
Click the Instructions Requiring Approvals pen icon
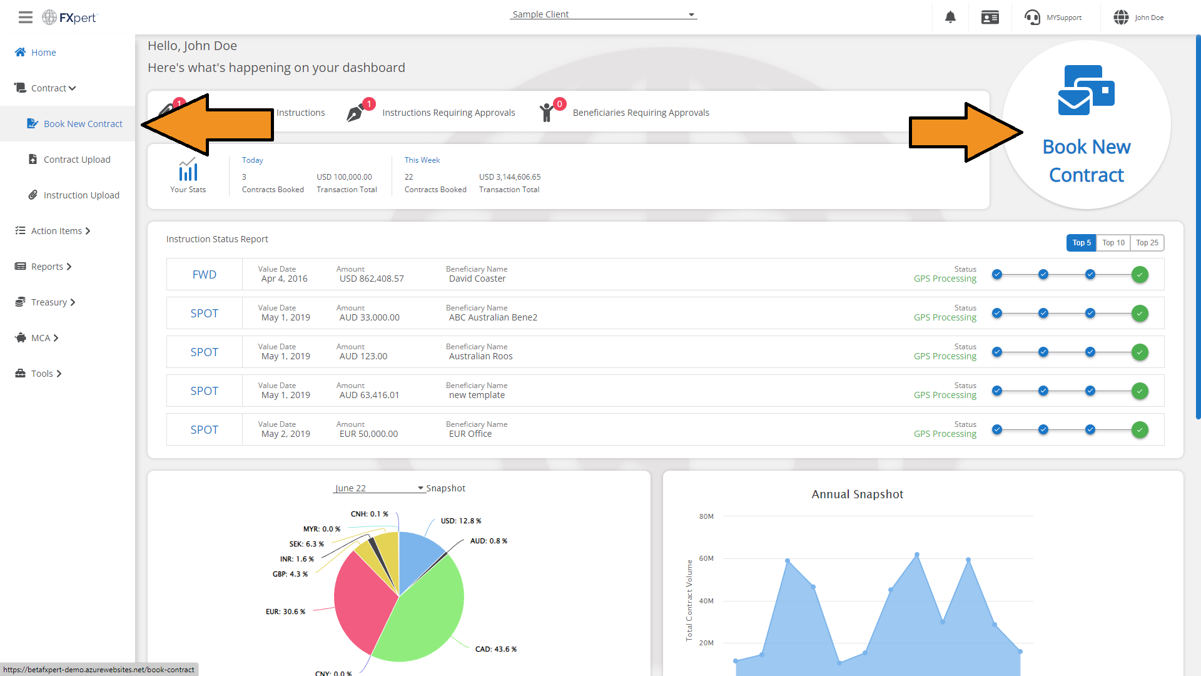click(356, 112)
